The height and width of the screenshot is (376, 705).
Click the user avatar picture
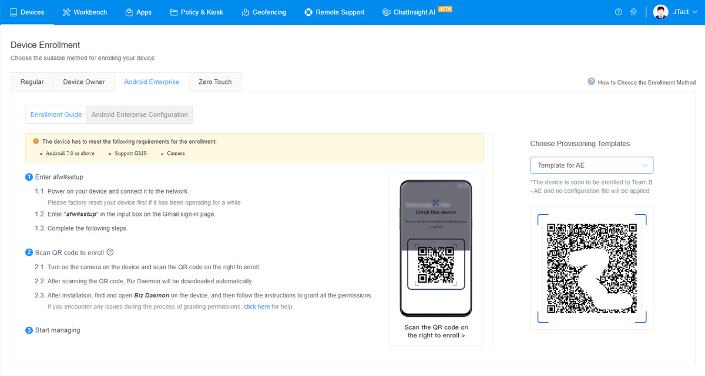pyautogui.click(x=661, y=12)
